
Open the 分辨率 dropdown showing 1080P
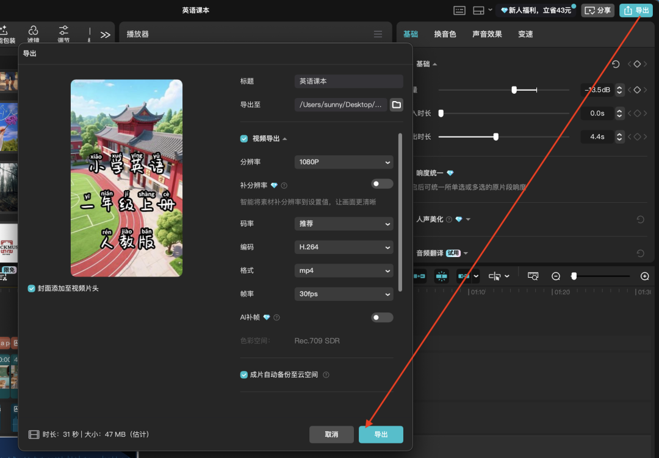tap(344, 162)
